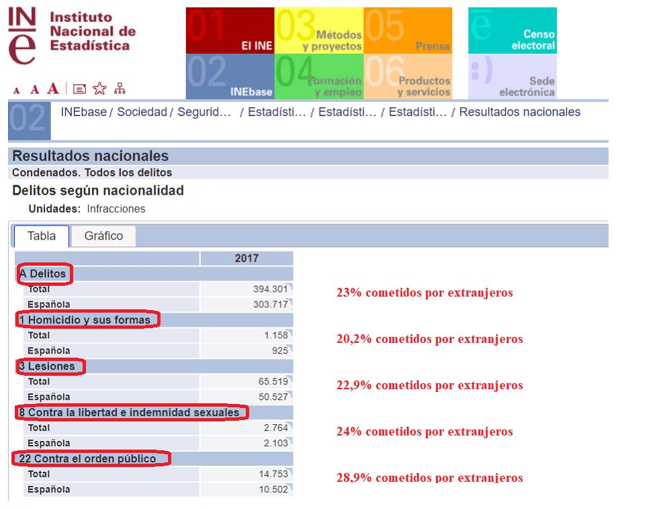
Task: Choose the largest font size A icon
Action: click(x=53, y=89)
